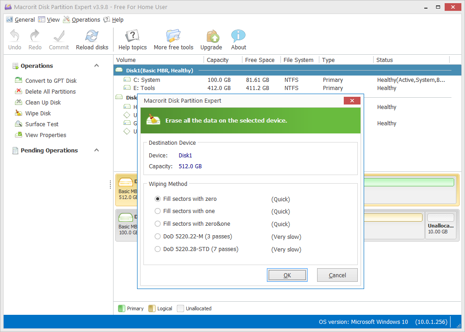Viewport: 465px width, 332px height.
Task: Click the C: System volume icon
Action: 127,80
